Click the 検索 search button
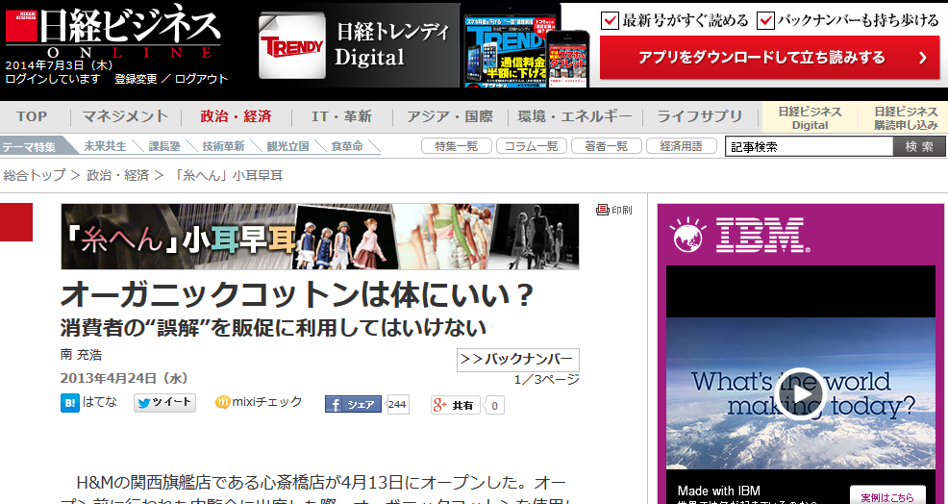The height and width of the screenshot is (504, 948). [919, 147]
